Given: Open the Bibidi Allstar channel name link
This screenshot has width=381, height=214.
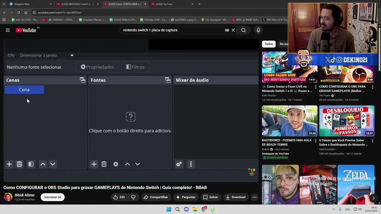Looking at the screenshot, I should [x=25, y=195].
